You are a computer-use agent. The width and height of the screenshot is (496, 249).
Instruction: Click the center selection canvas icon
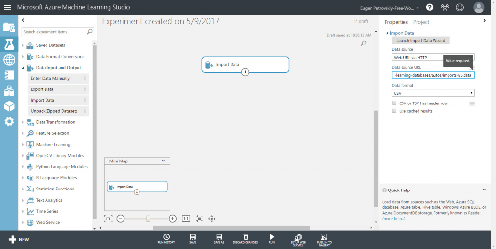tap(199, 219)
